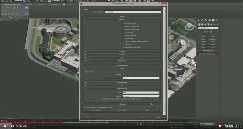Image resolution: width=243 pixels, height=129 pixels.
Task: Enable the Triangulate checkbox
Action: click(x=123, y=45)
